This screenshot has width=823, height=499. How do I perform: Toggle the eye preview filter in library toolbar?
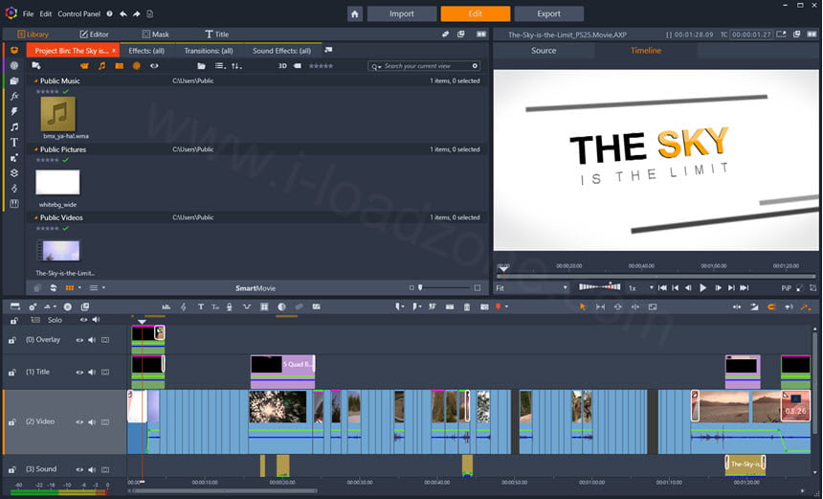pyautogui.click(x=154, y=66)
